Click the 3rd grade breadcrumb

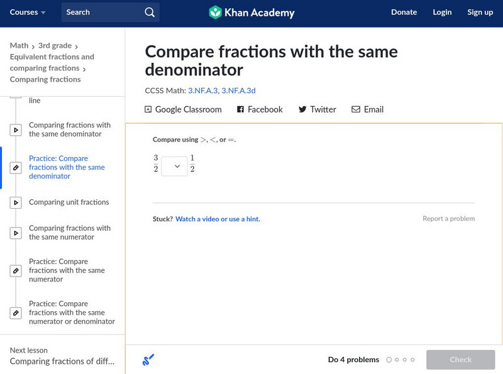pos(55,46)
